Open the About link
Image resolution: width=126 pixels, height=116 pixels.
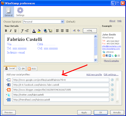tap(112, 21)
